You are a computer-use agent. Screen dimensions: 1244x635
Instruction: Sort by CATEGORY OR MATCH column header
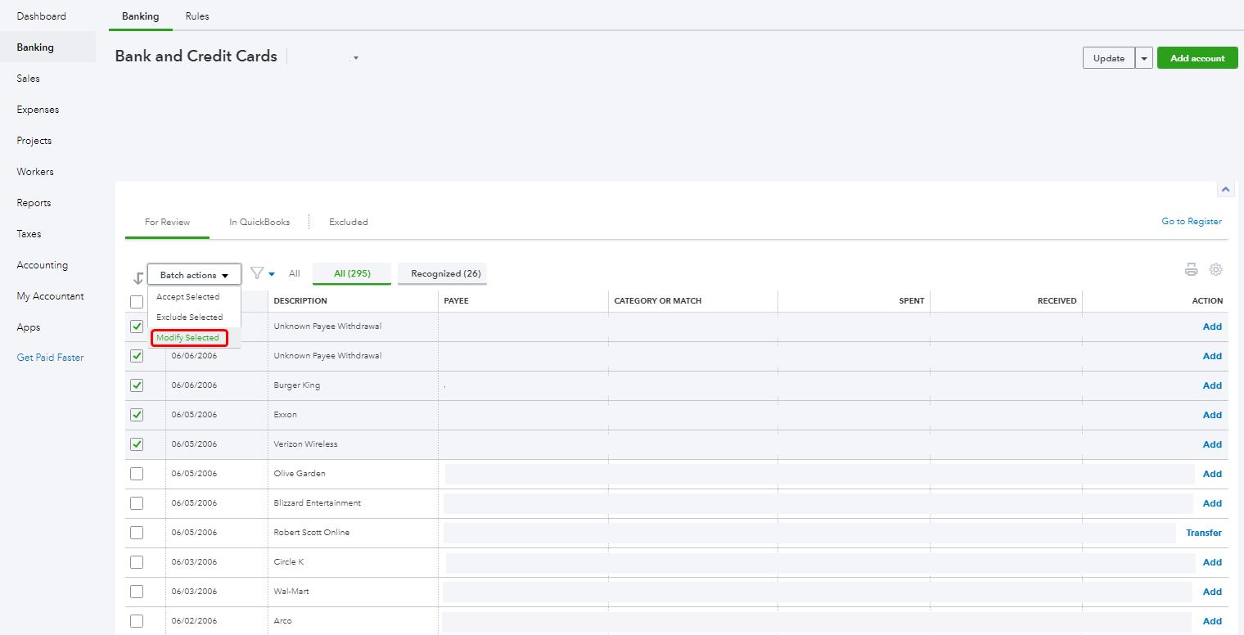point(658,301)
